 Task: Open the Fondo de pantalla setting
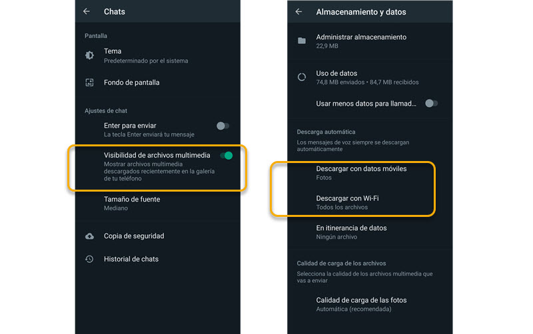coord(158,83)
